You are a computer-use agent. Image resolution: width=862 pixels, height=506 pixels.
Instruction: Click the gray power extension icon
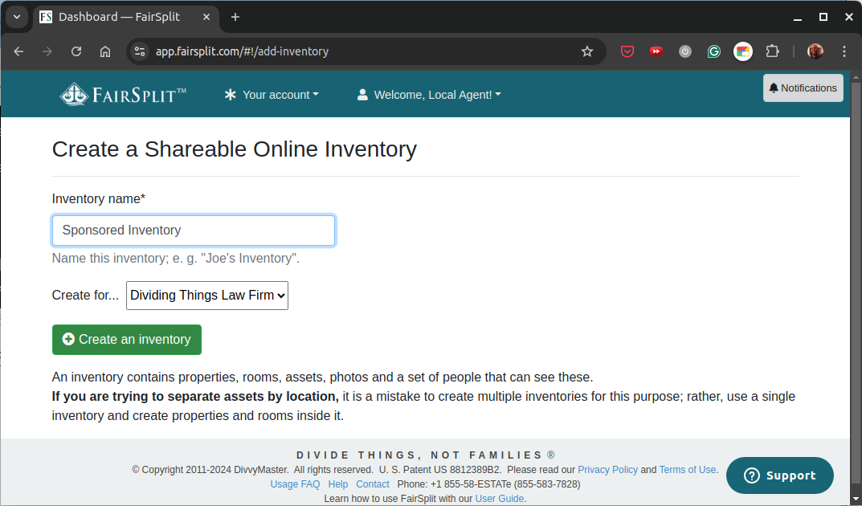(685, 51)
